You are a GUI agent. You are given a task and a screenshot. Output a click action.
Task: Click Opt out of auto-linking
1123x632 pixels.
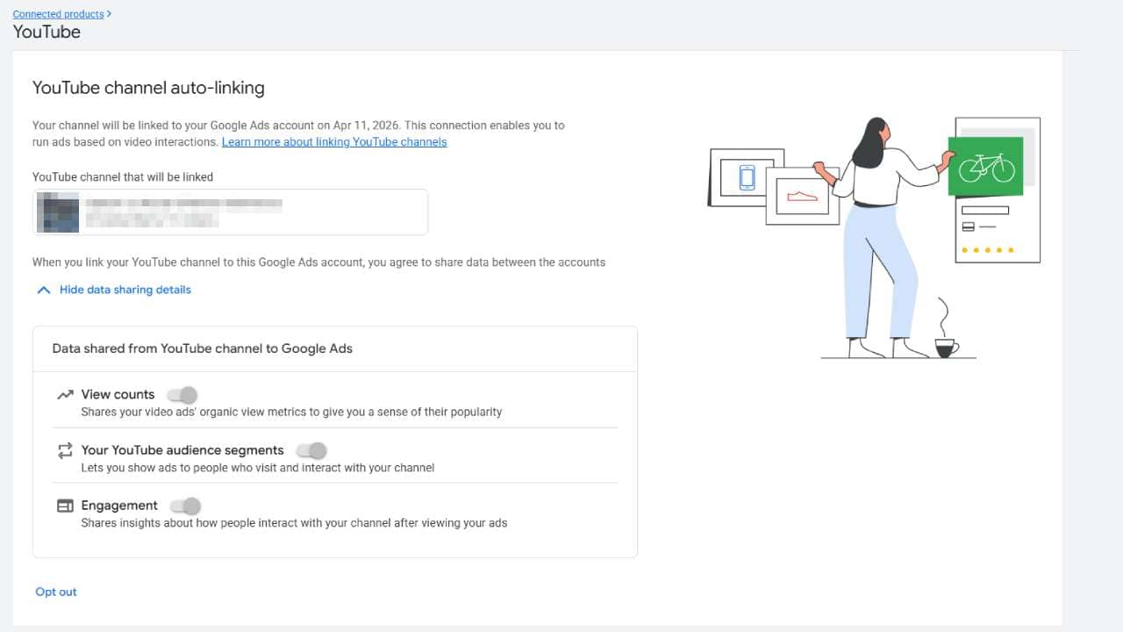click(56, 592)
